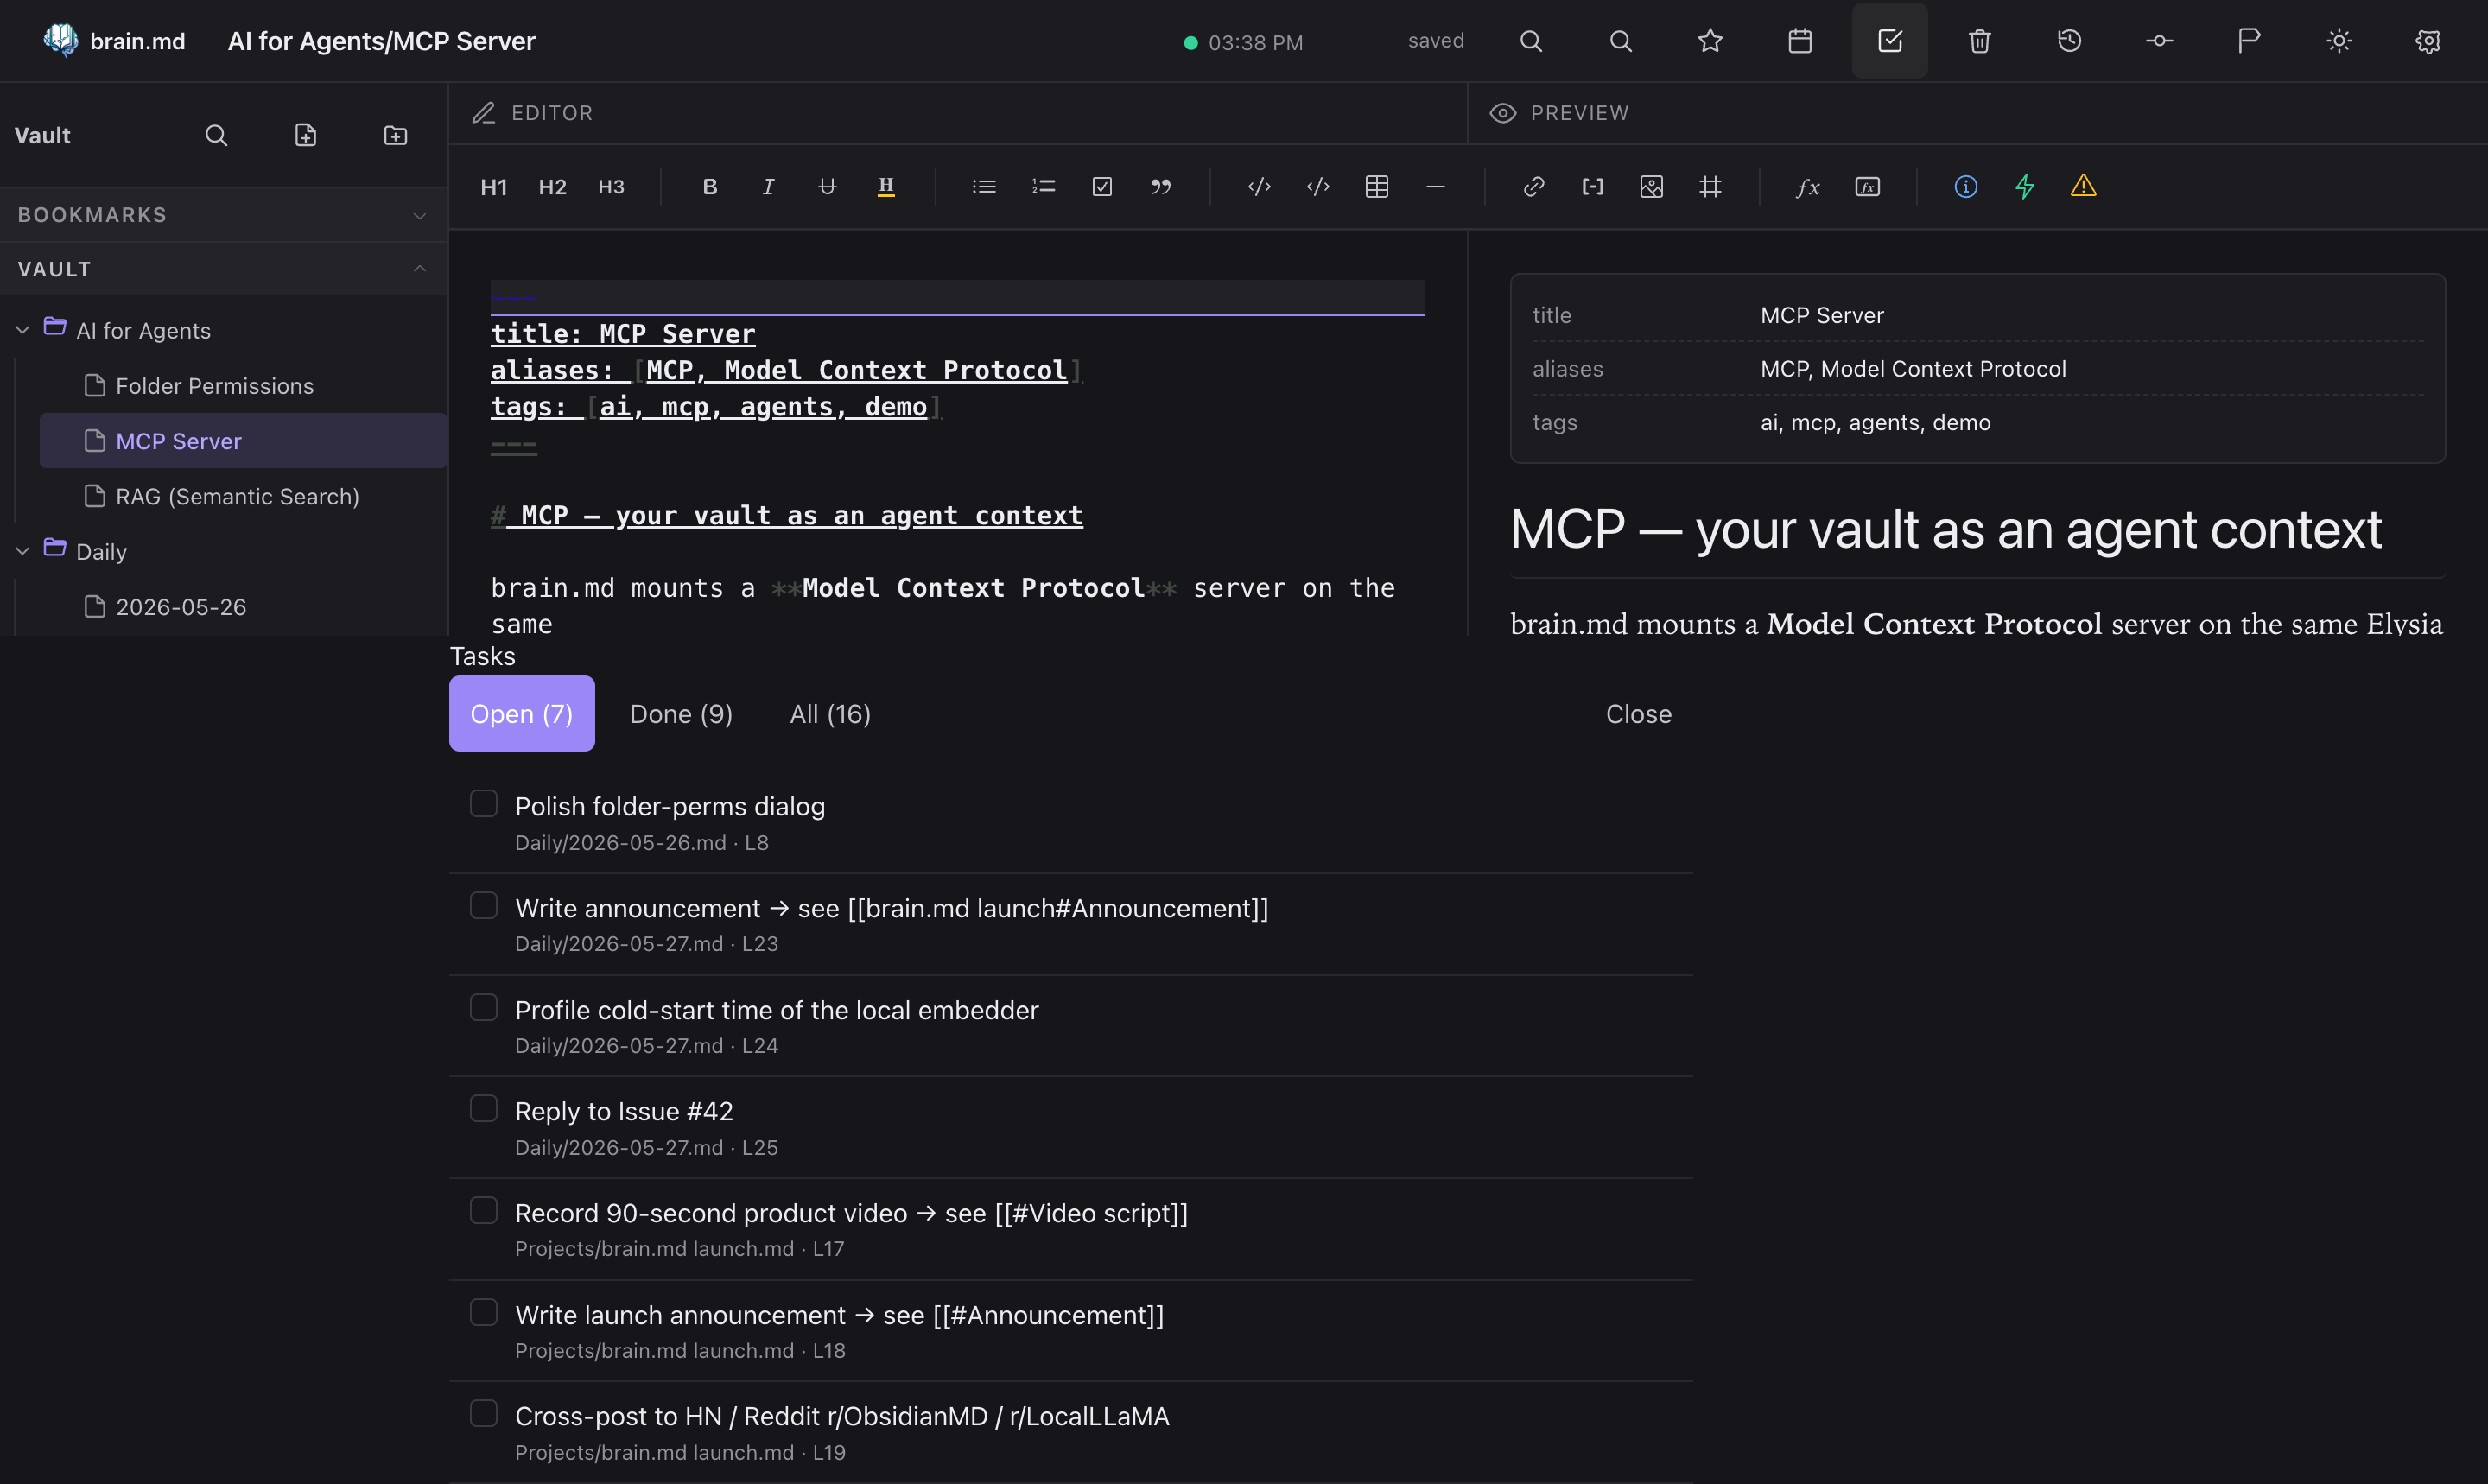Open MCP Server note in sidebar
This screenshot has width=2488, height=1484.
click(x=243, y=441)
